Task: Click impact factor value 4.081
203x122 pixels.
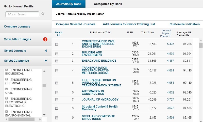Action: point(170,70)
